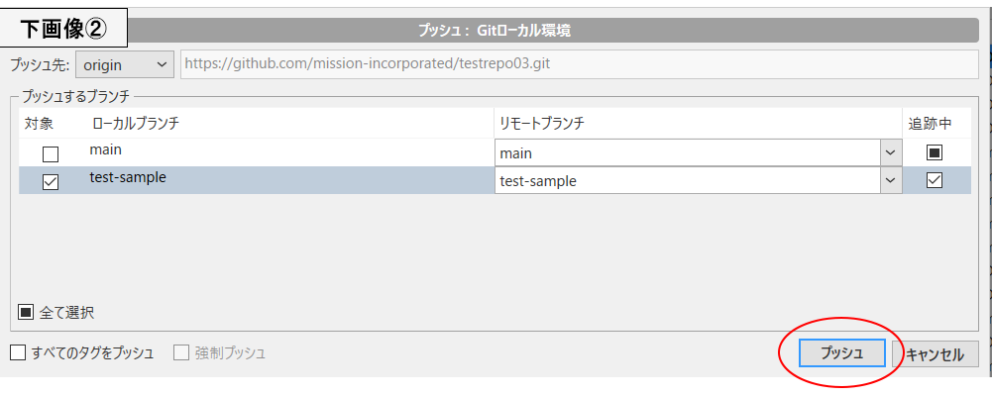This screenshot has width=992, height=396.
Task: Expand the main remote branch dropdown arrow
Action: pyautogui.click(x=889, y=153)
